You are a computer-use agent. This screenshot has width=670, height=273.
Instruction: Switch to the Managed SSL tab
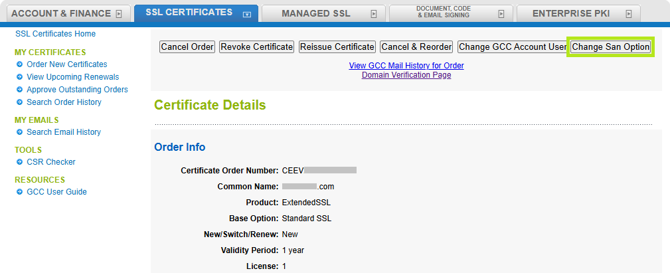(x=315, y=13)
